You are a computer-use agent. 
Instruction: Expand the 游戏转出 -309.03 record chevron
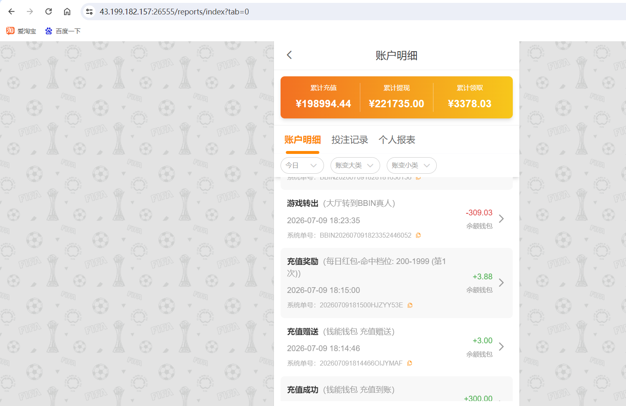click(501, 219)
